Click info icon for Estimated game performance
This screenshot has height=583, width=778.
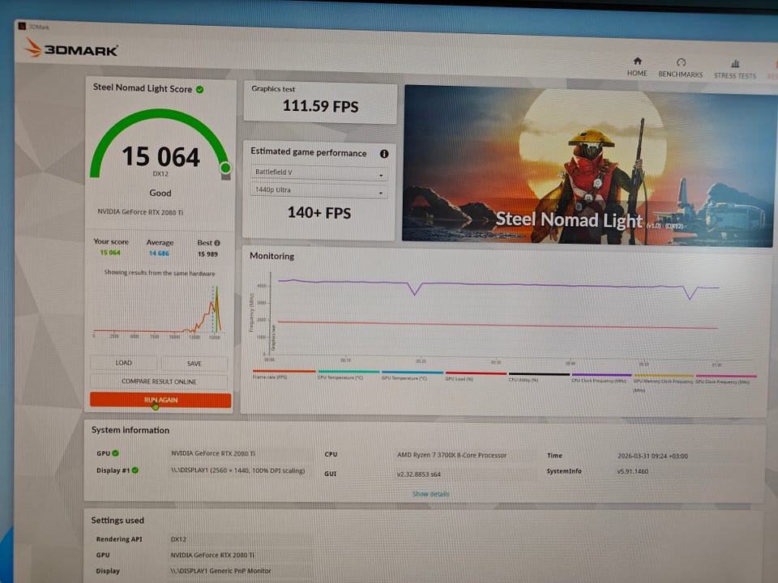point(384,154)
